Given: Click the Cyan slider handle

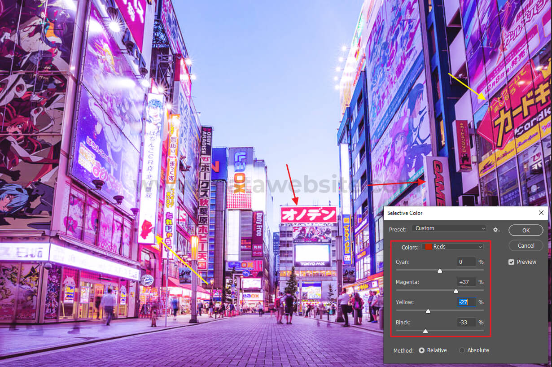Looking at the screenshot, I should [440, 271].
